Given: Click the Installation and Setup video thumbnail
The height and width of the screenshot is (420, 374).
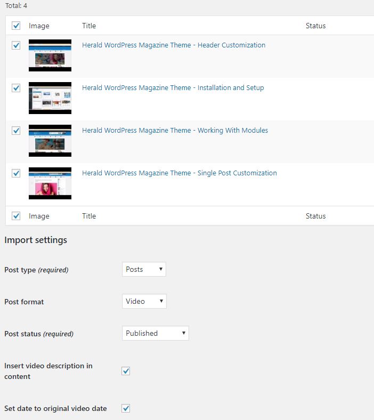Looking at the screenshot, I should coord(50,98).
